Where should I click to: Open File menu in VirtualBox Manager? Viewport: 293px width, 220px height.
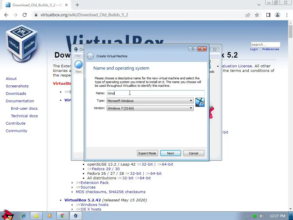click(x=78, y=56)
